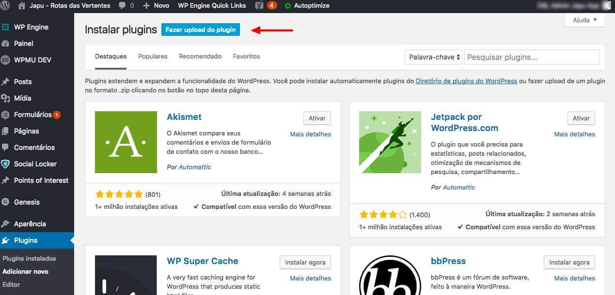Click Akismet '1+ milhão instalações ativas' text

(137, 206)
